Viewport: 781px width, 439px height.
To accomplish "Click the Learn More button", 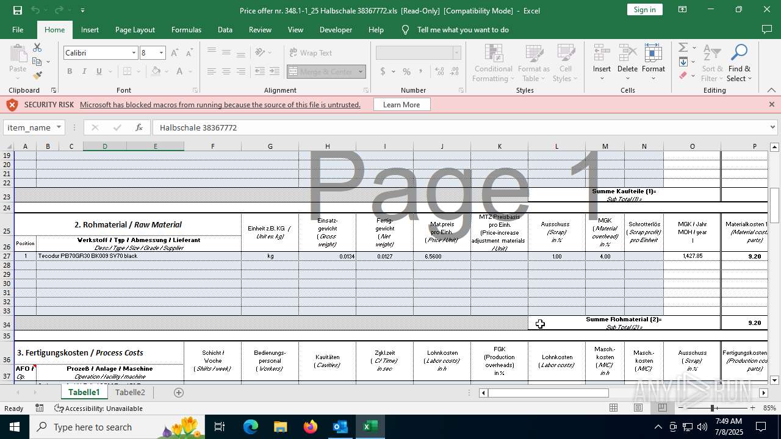I will tap(401, 105).
